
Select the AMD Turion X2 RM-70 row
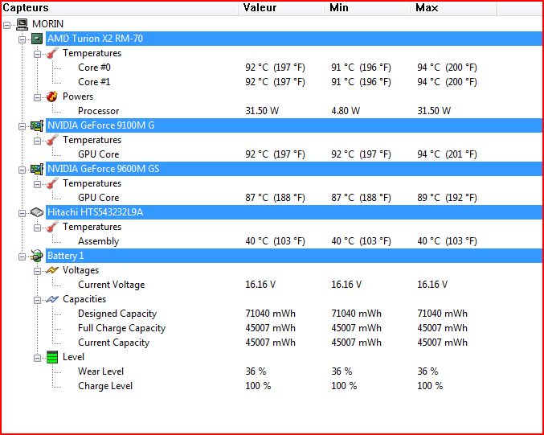click(x=293, y=39)
